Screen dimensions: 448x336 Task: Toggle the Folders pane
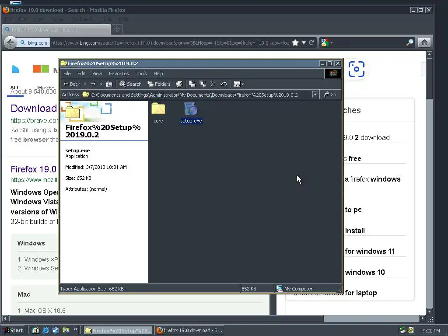(x=159, y=84)
